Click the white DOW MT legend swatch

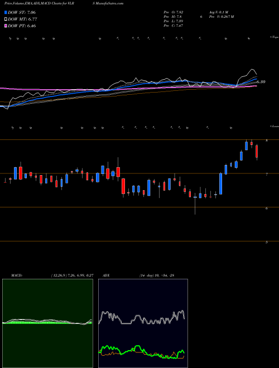pyautogui.click(x=6, y=20)
